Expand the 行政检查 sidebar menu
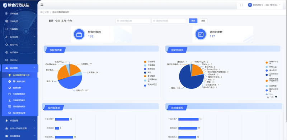The width and height of the screenshot is (287, 140). click(19, 14)
